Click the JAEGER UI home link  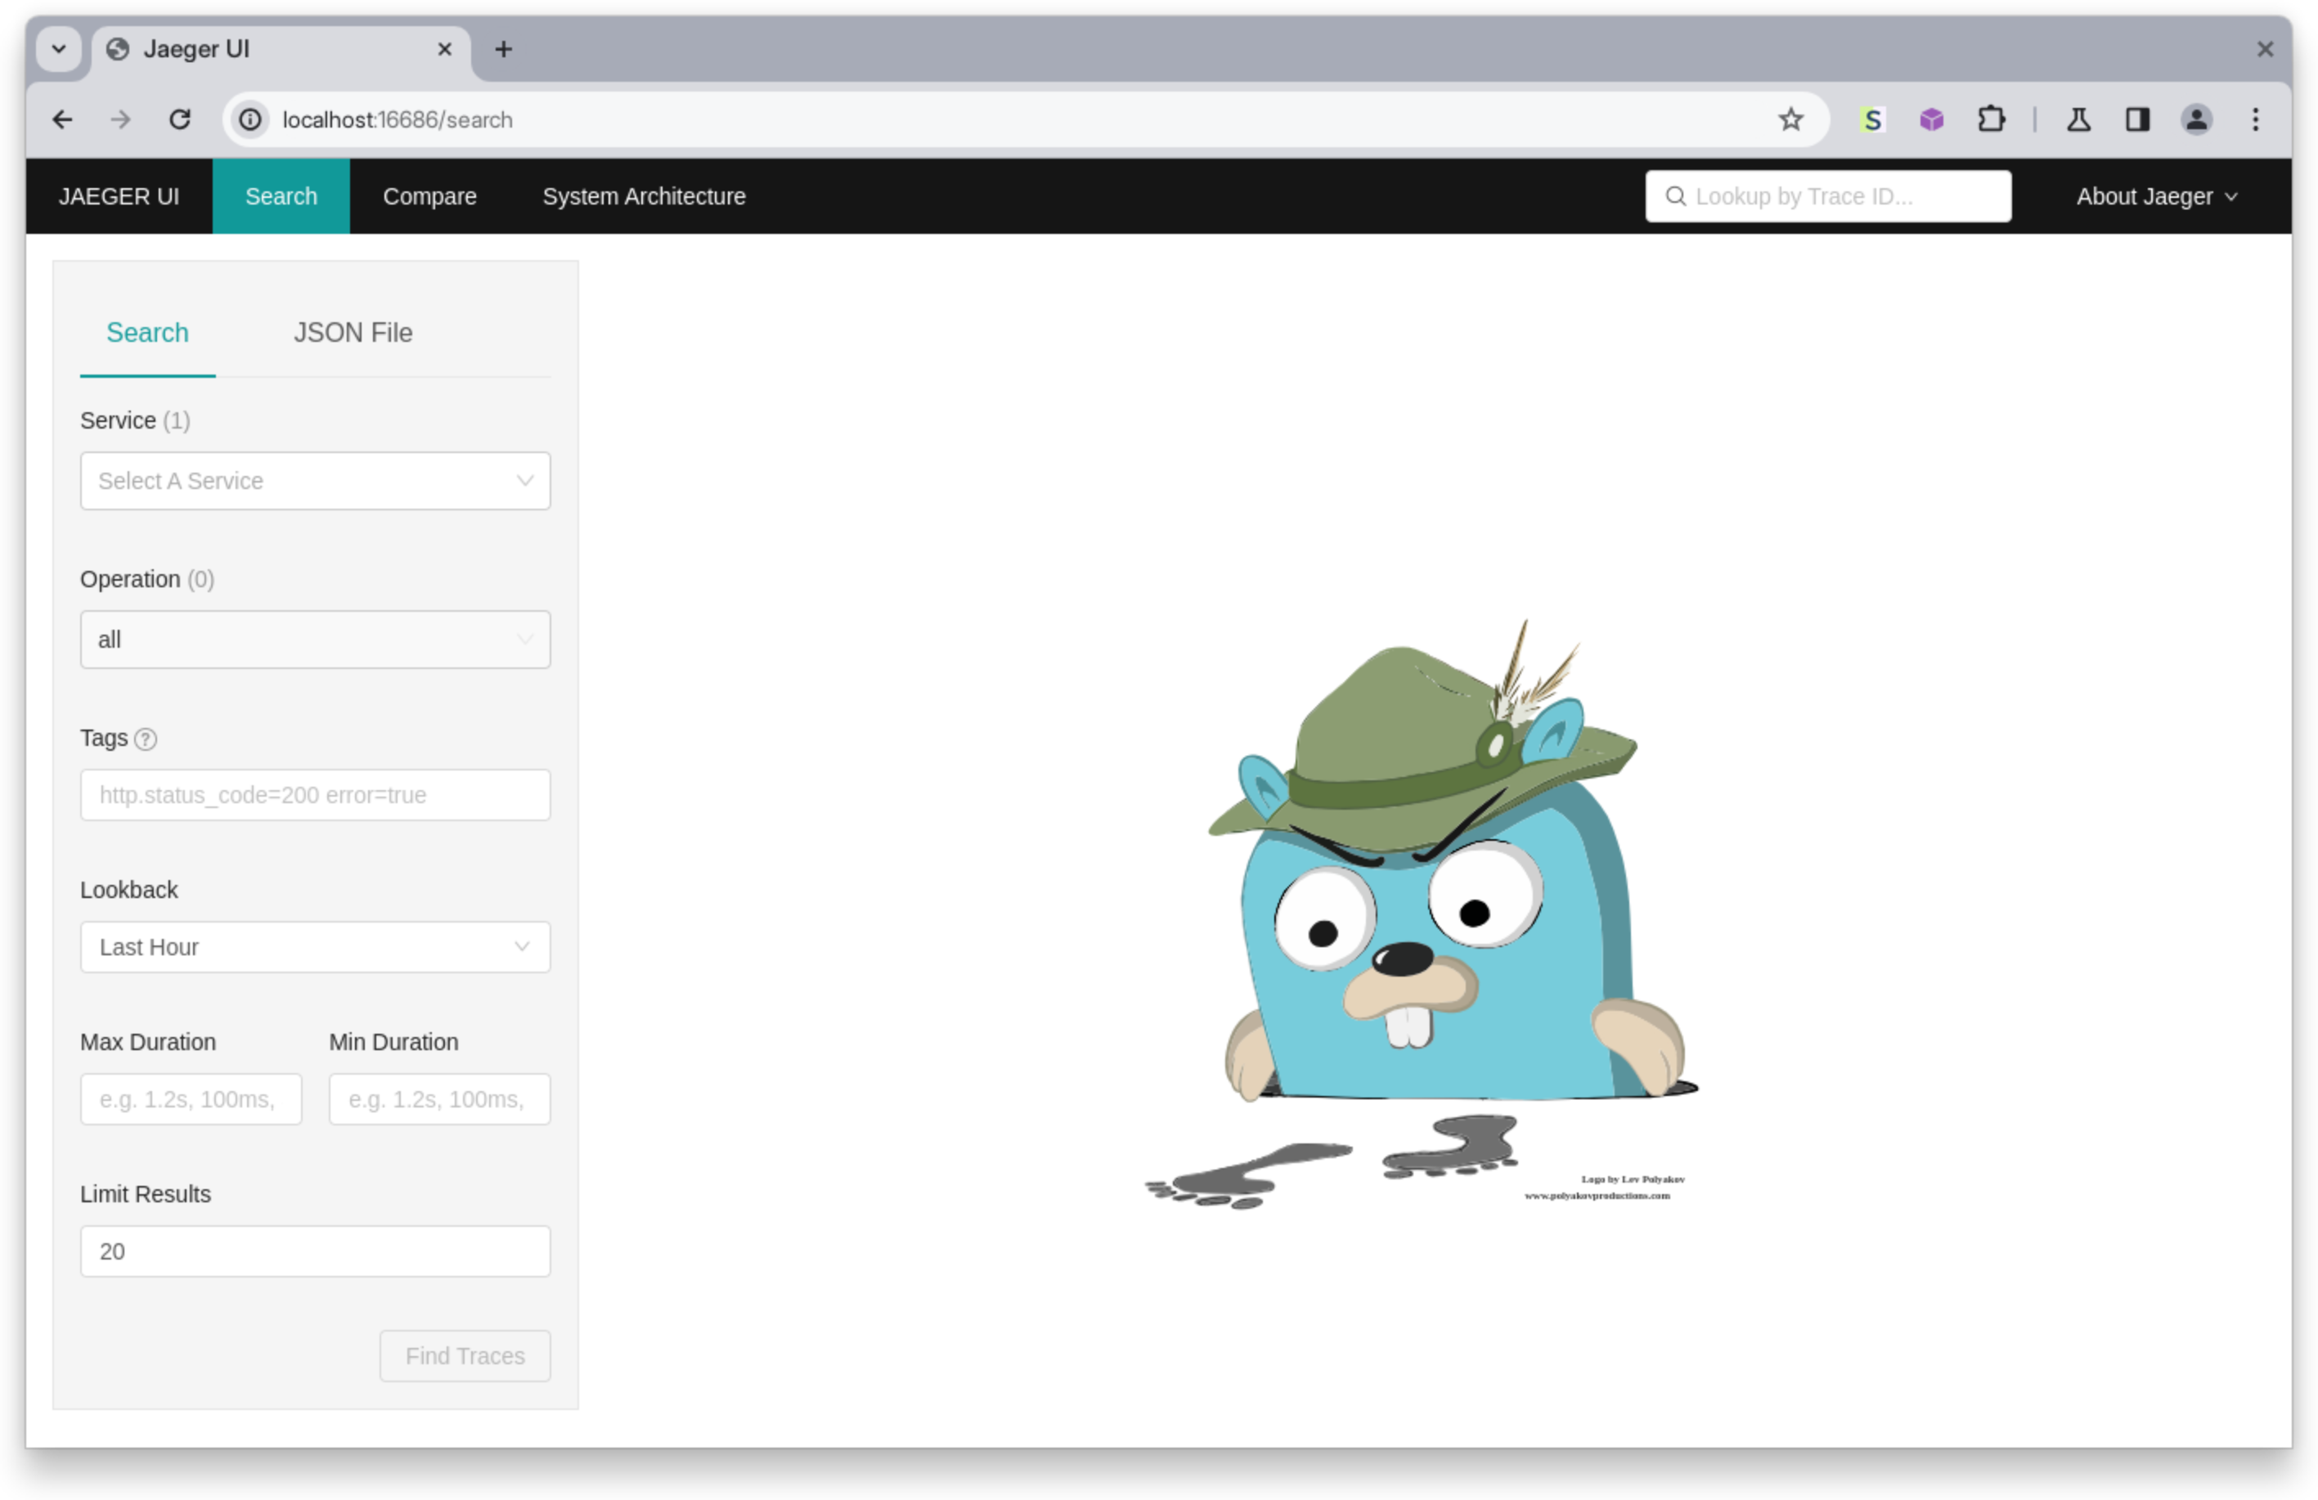click(119, 197)
